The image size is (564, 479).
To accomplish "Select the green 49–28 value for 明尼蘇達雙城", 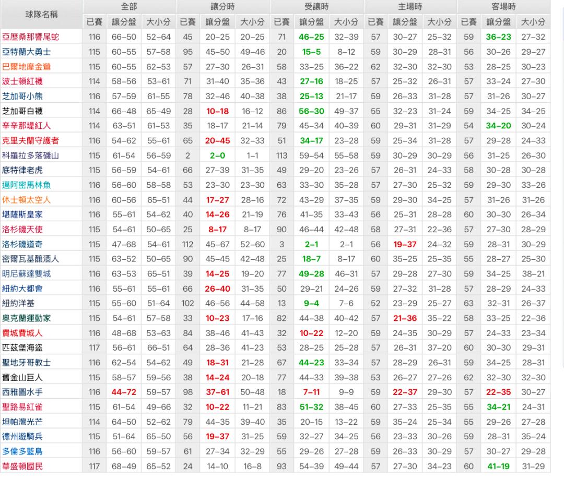I will click(x=311, y=274).
